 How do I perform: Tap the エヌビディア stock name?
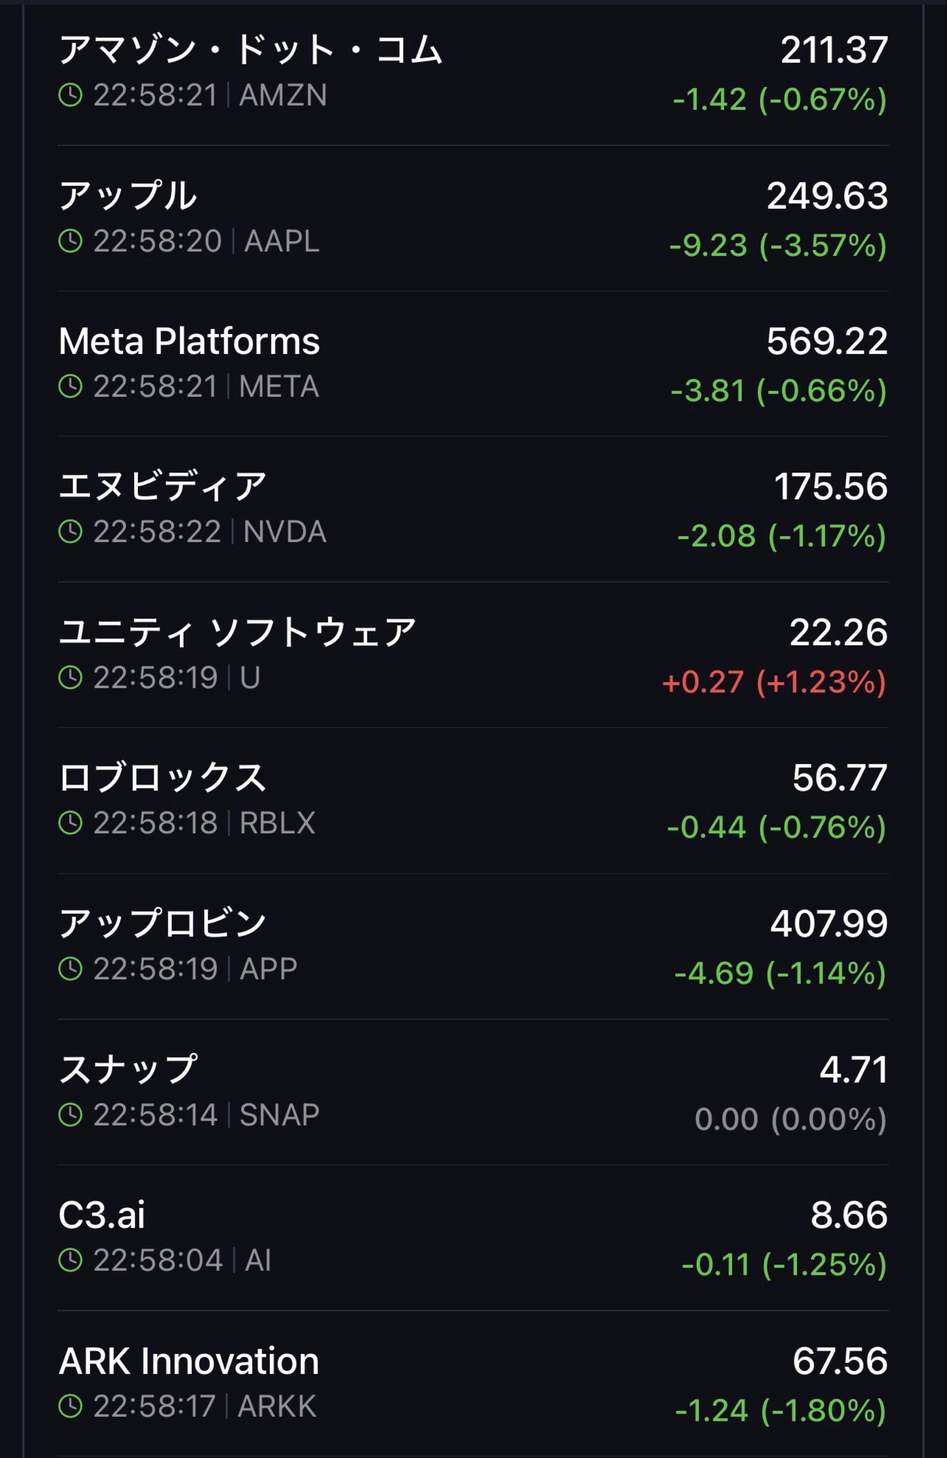pos(163,486)
